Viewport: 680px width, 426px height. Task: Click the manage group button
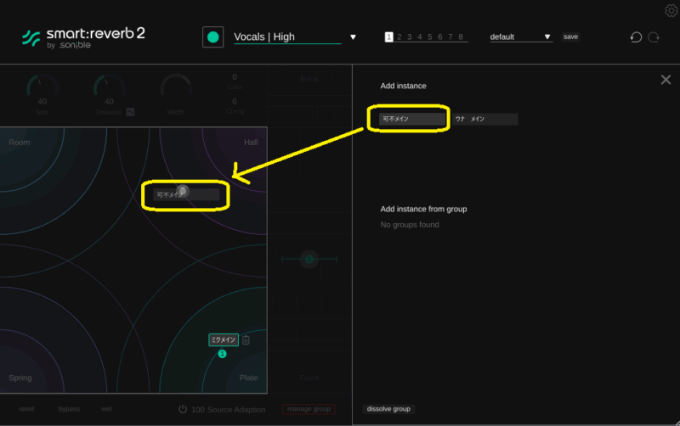(309, 409)
